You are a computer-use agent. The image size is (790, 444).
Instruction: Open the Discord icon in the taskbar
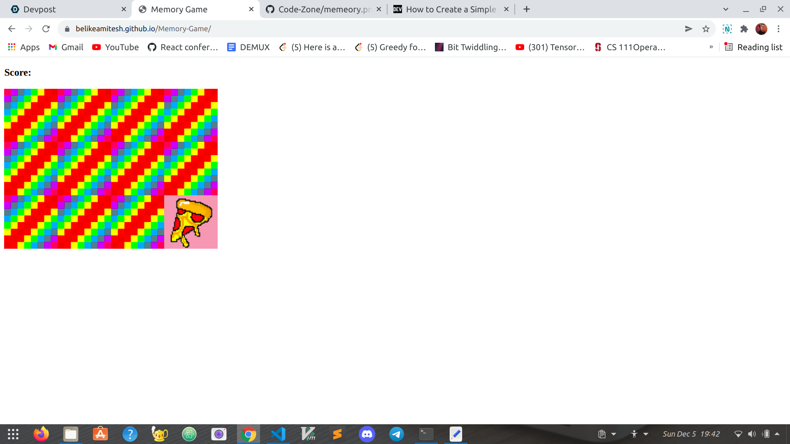[x=367, y=434]
